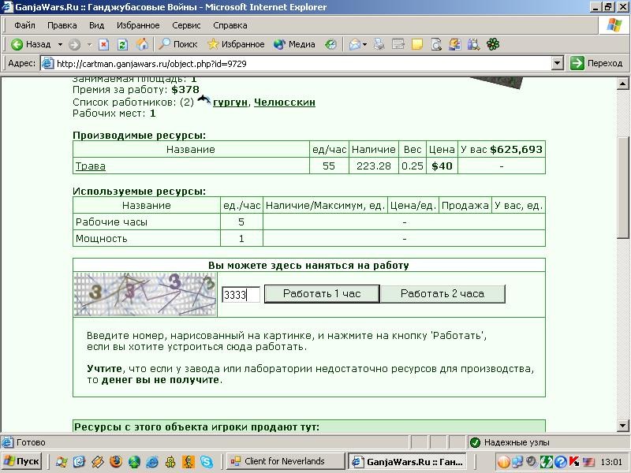
Task: Open the Сервис menu
Action: pos(186,25)
